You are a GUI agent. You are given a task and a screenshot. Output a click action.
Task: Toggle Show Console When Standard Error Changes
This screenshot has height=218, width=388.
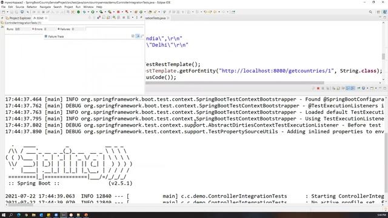(352, 88)
